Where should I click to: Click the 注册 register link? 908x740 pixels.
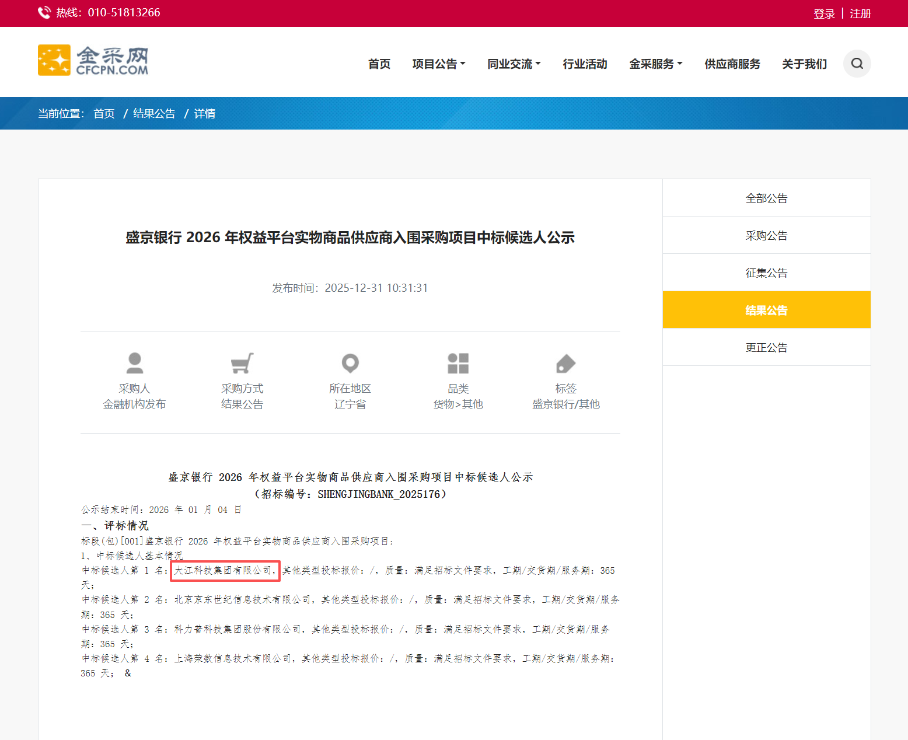(x=860, y=13)
